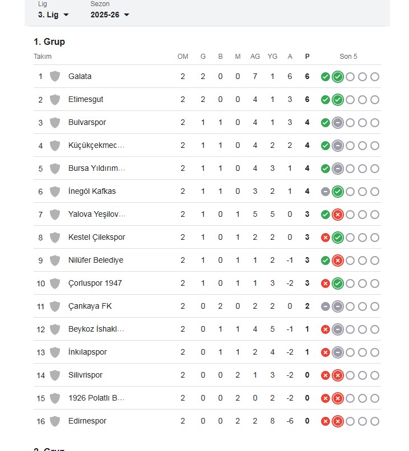This screenshot has height=451, width=409.
Task: Click the P points column header
Action: point(307,57)
